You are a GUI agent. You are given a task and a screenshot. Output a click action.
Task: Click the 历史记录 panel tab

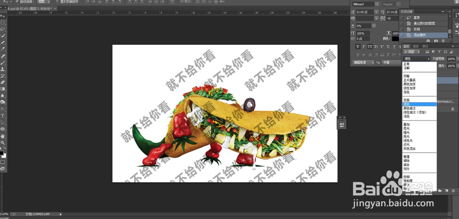coord(407,11)
